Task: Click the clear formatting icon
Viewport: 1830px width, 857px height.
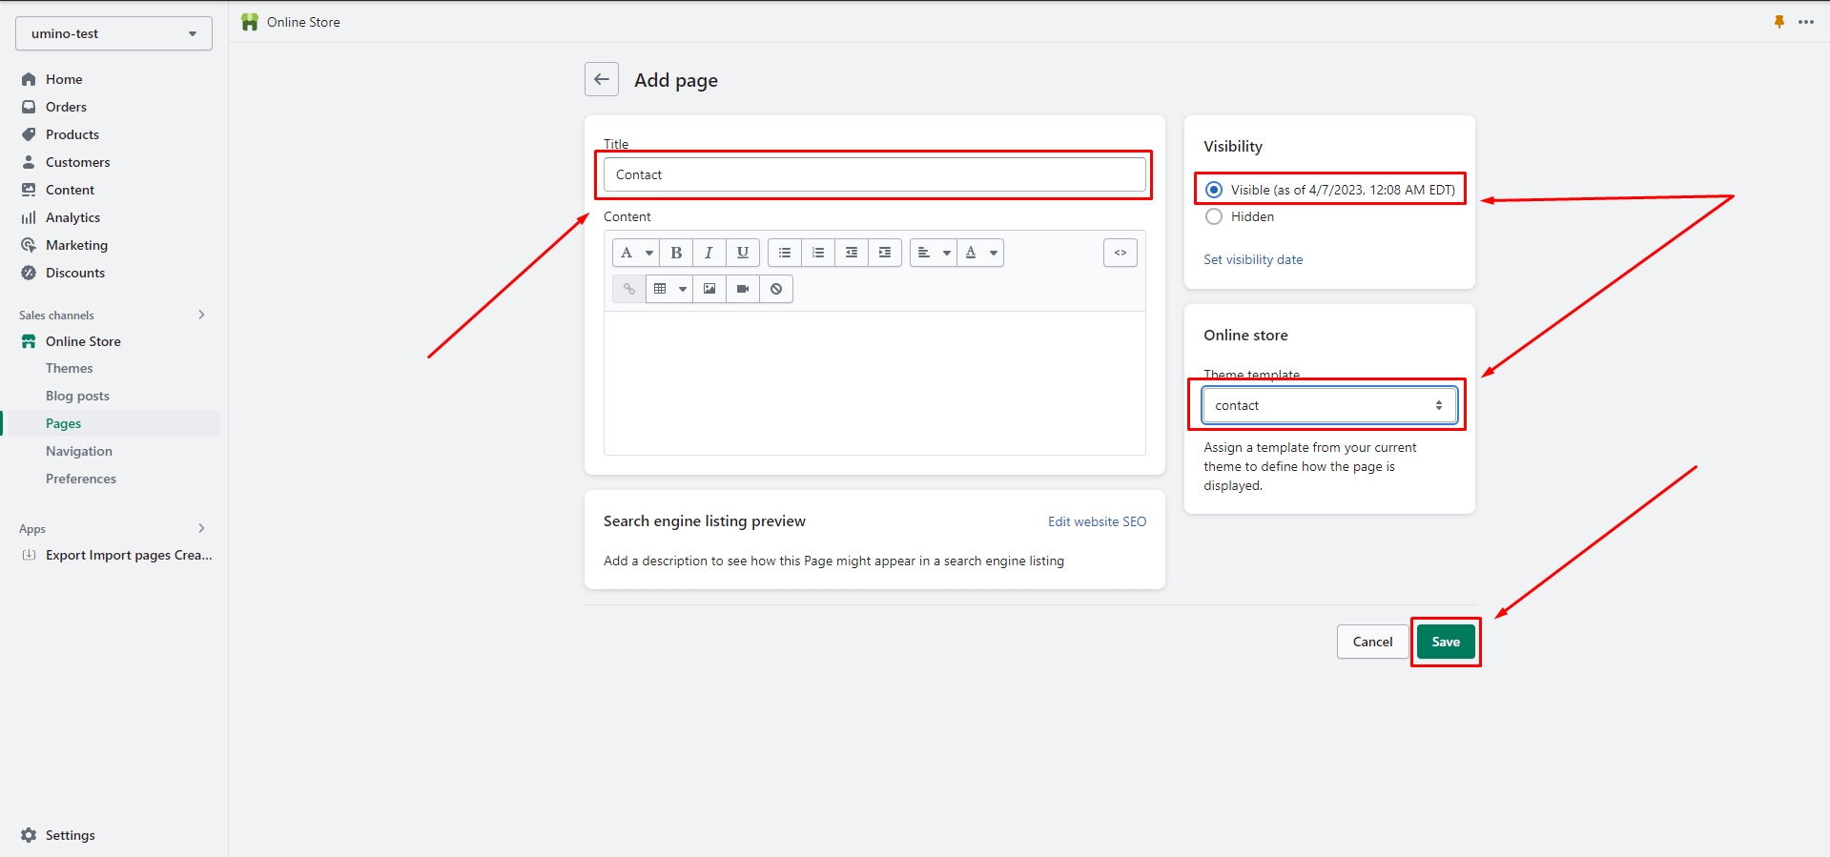Action: 776,289
